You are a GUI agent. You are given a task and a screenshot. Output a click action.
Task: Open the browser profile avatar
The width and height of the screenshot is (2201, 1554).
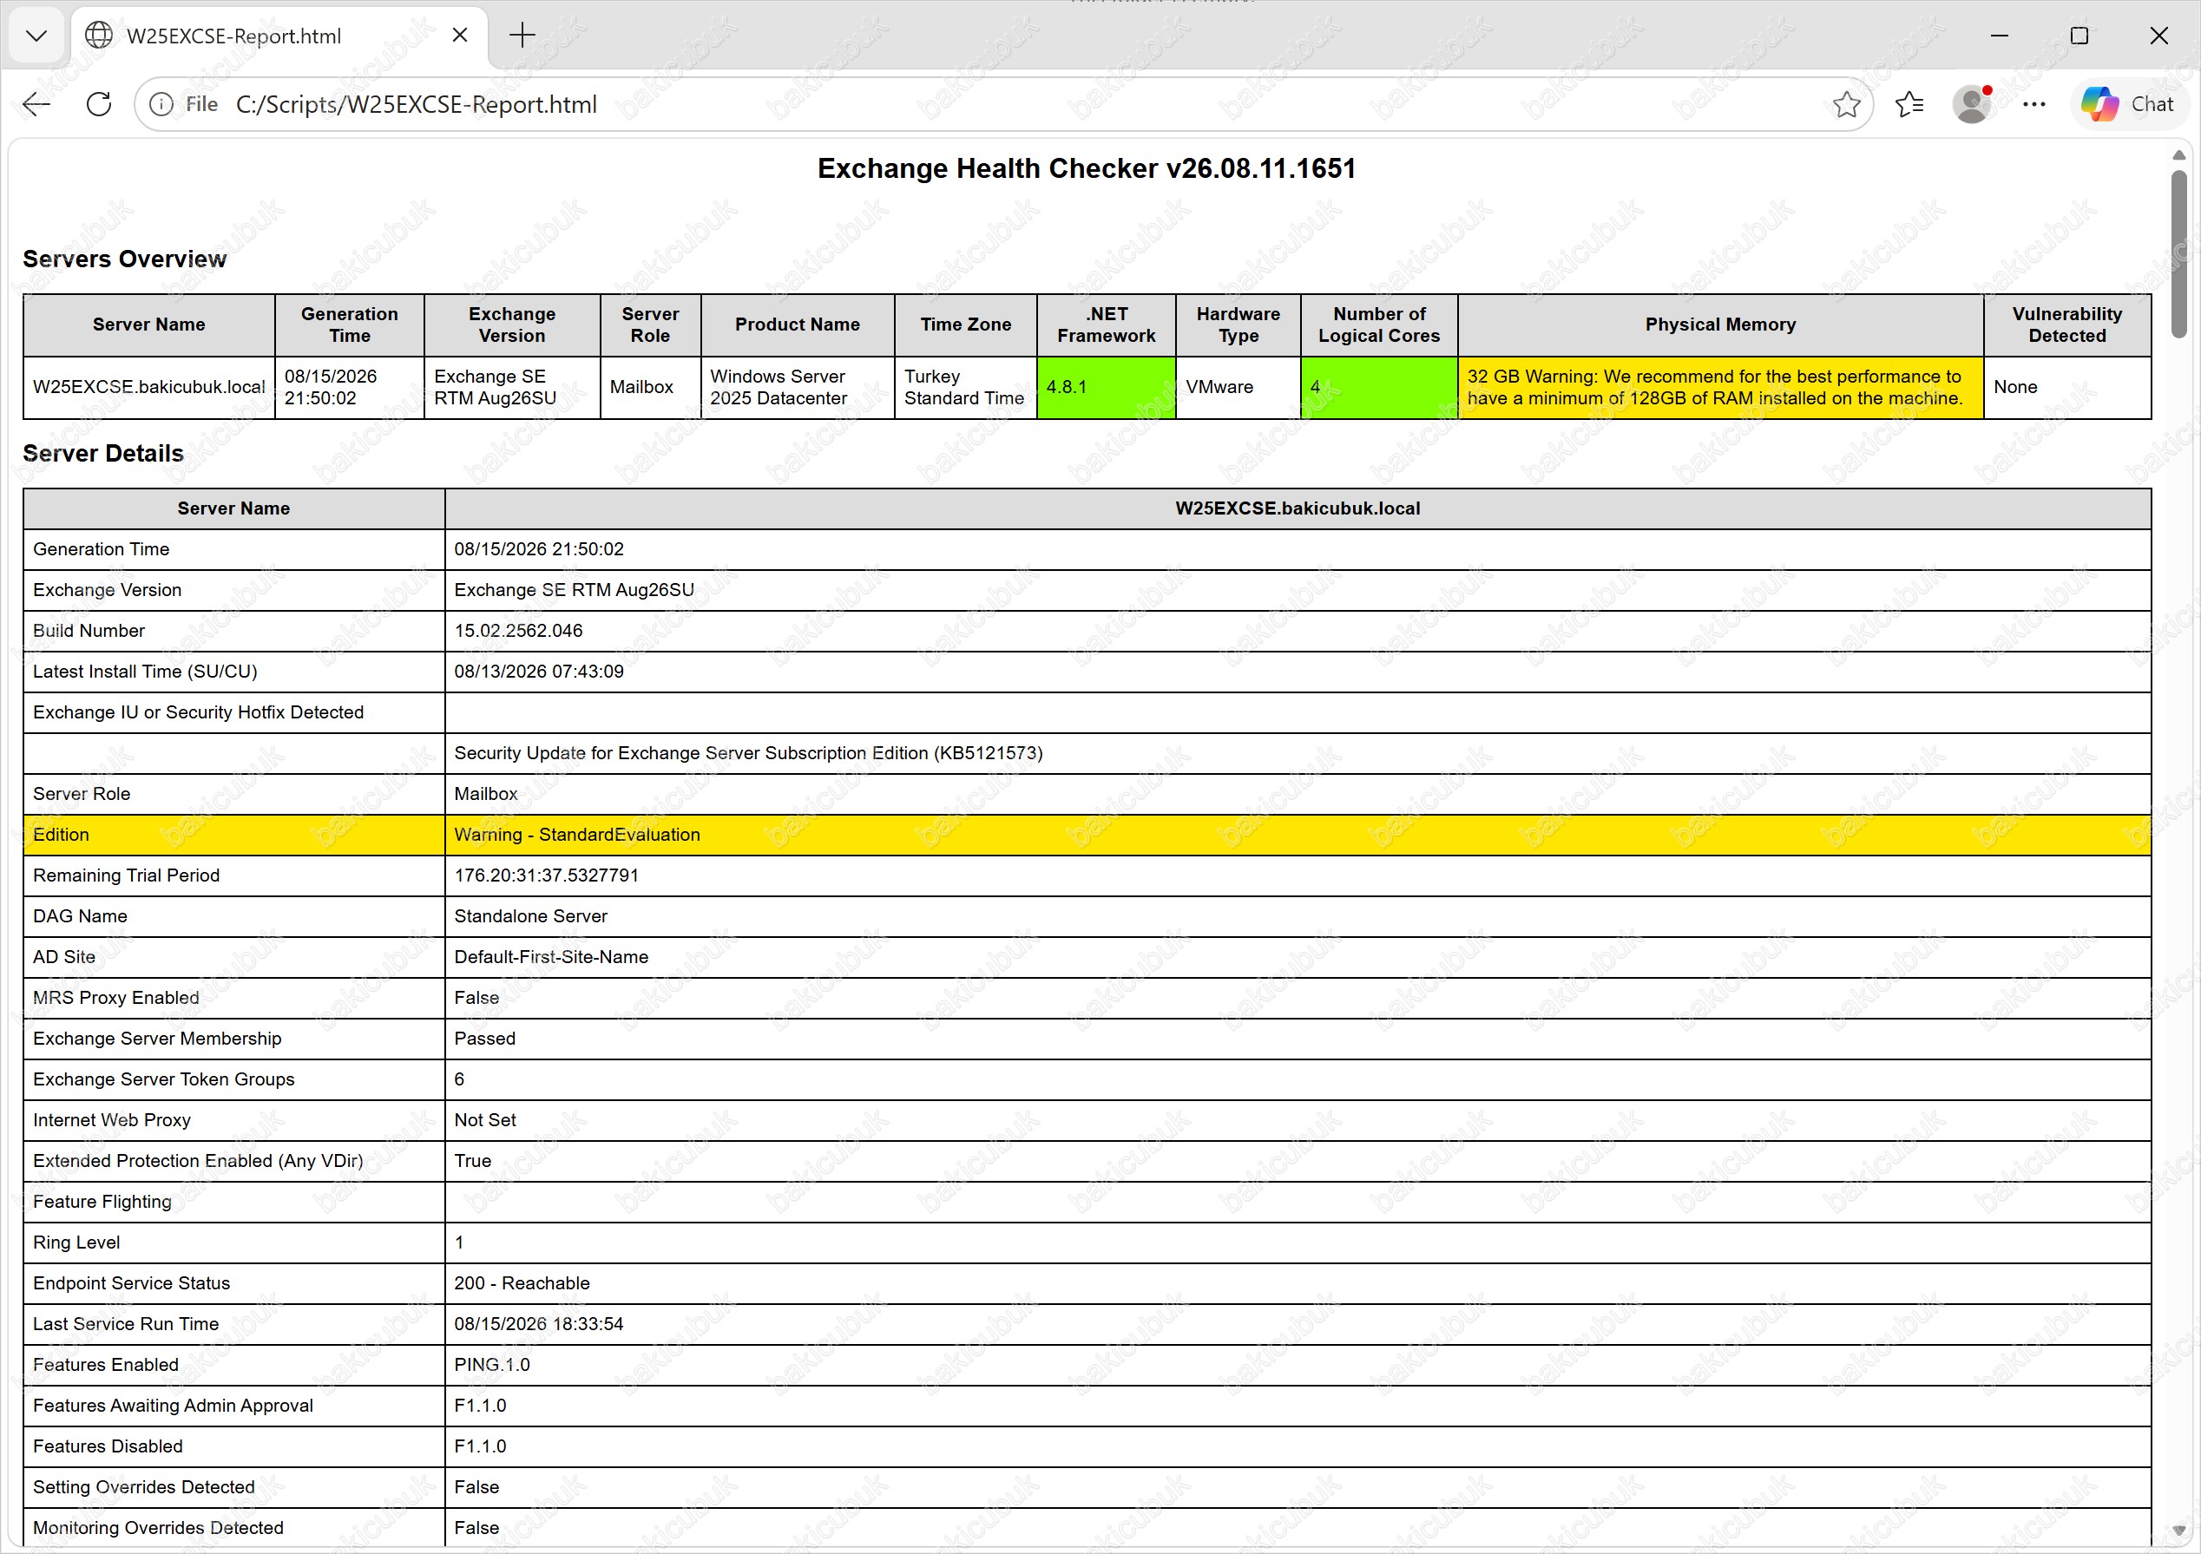tap(1972, 104)
